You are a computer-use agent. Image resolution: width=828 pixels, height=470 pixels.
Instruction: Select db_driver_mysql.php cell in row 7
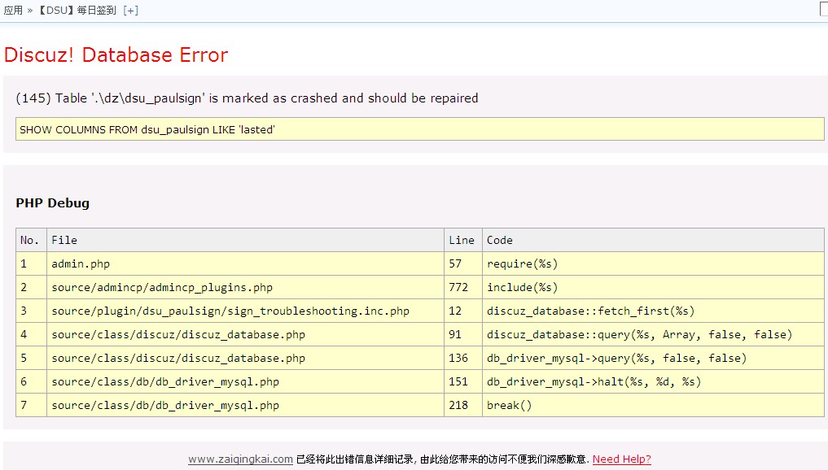point(246,405)
